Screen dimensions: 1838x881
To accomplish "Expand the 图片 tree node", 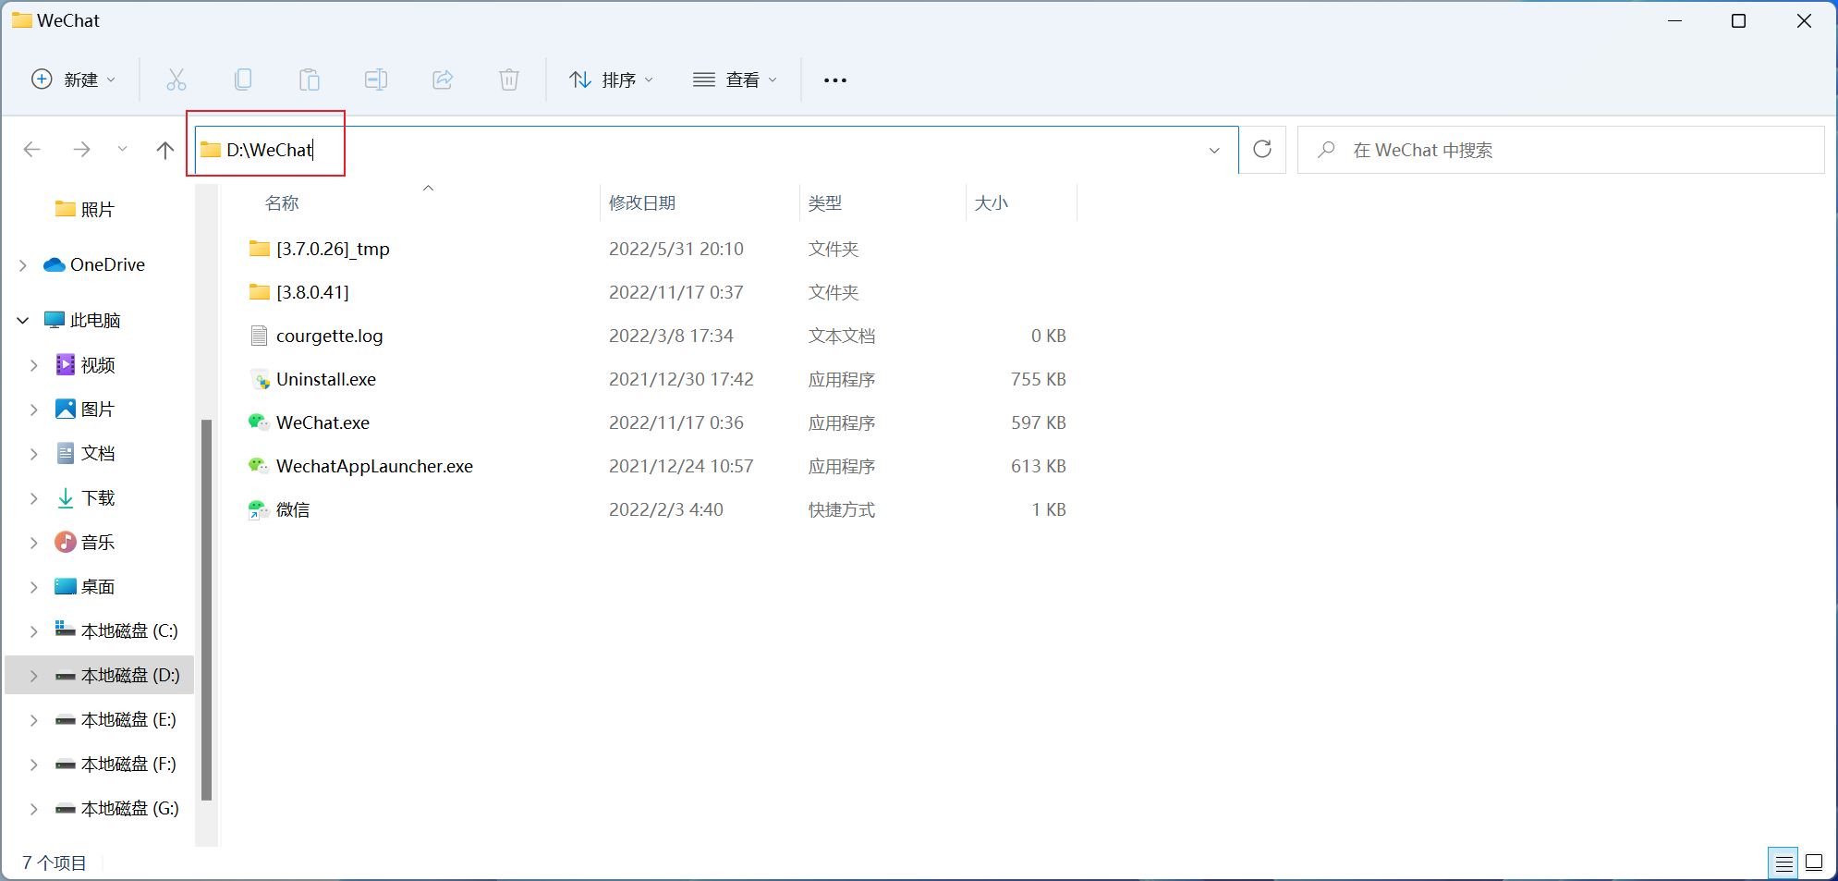I will pyautogui.click(x=34, y=410).
